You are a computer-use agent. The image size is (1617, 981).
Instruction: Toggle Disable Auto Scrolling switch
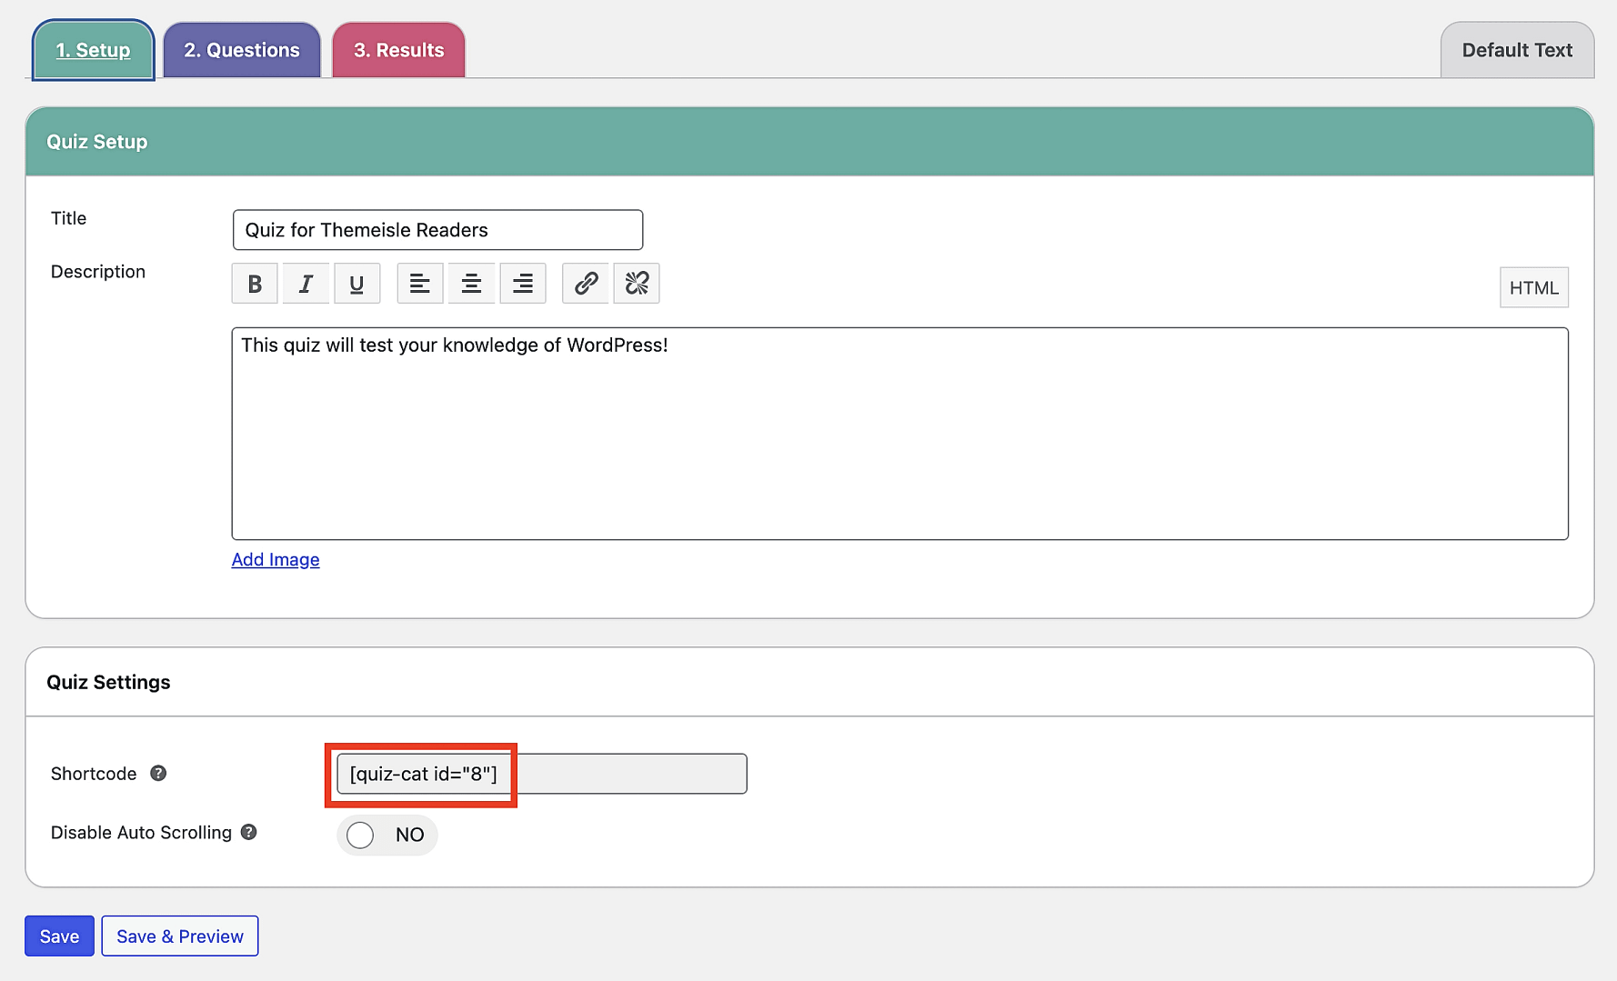pos(387,835)
